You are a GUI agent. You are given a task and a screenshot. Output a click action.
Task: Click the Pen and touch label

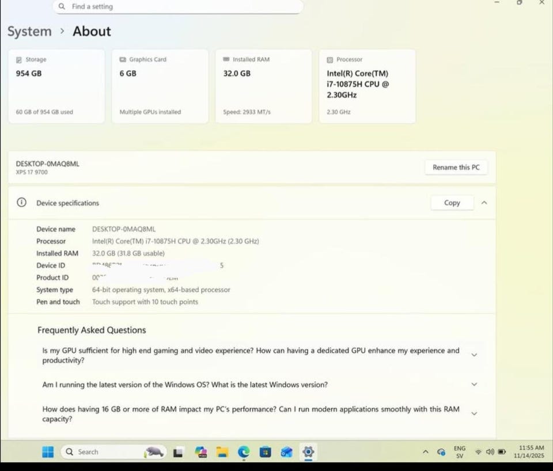(x=58, y=302)
